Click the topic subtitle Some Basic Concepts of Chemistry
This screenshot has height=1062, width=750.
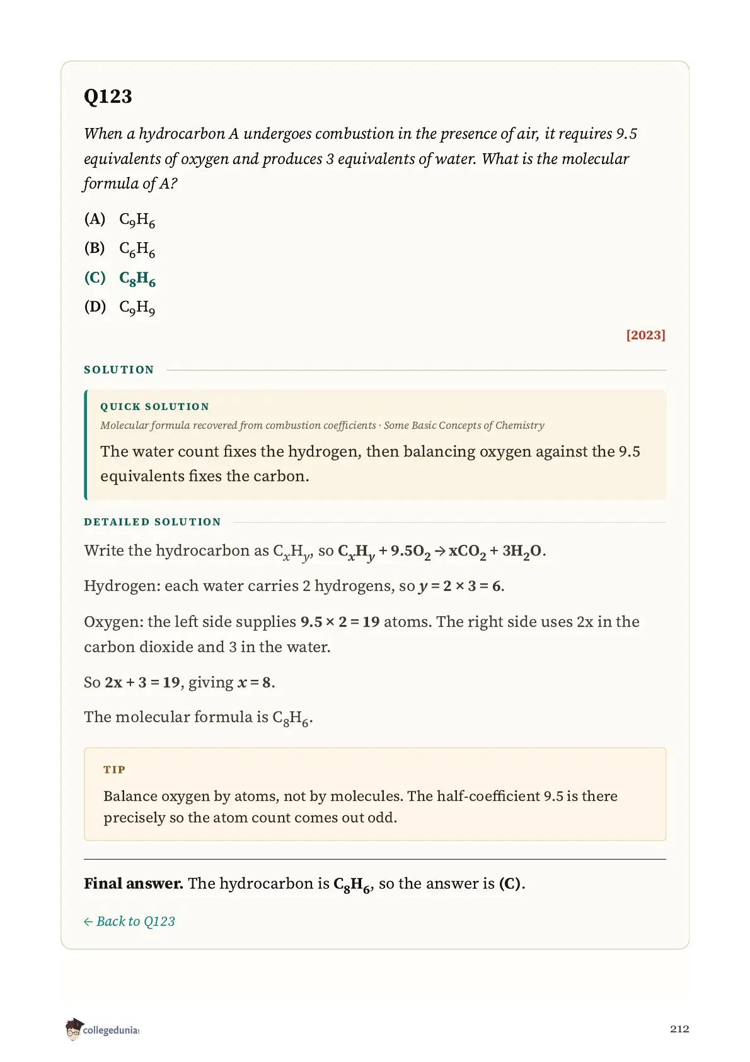(464, 425)
